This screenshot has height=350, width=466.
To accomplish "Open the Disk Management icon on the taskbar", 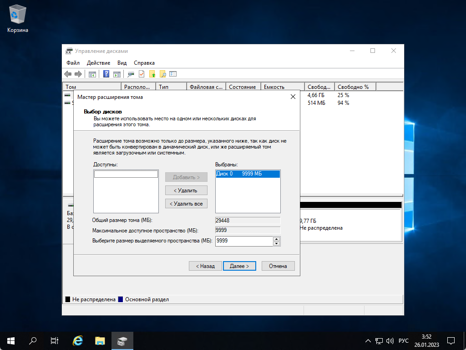I will [121, 340].
